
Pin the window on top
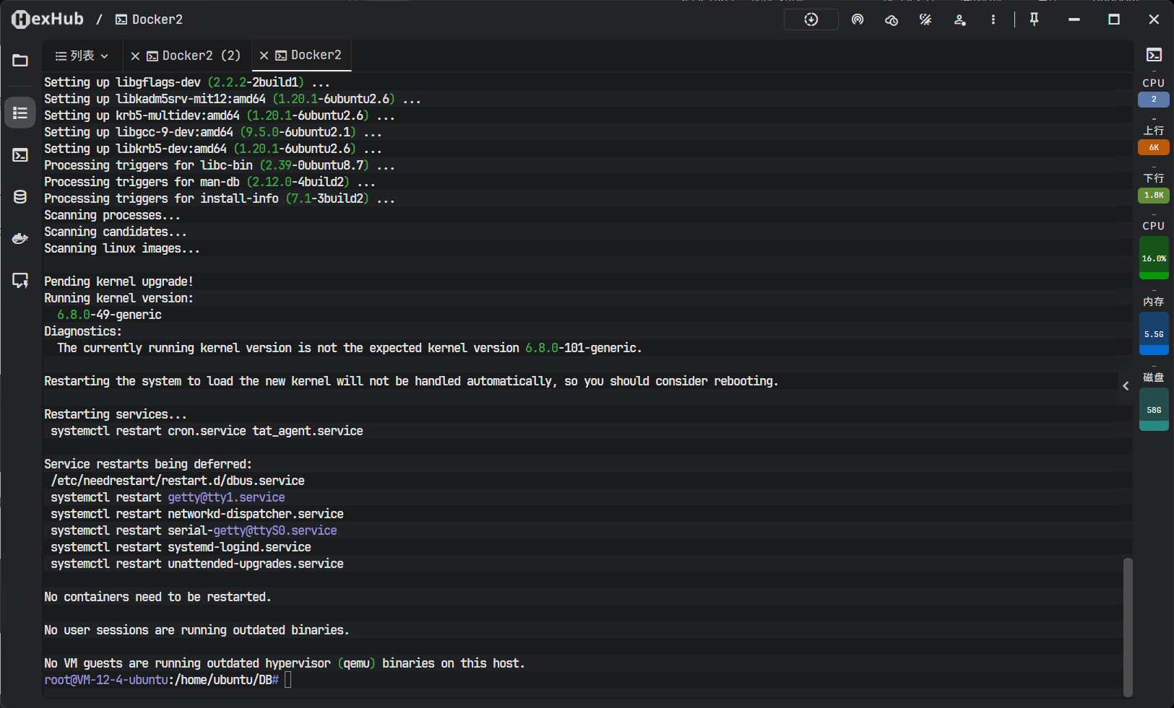point(1034,19)
